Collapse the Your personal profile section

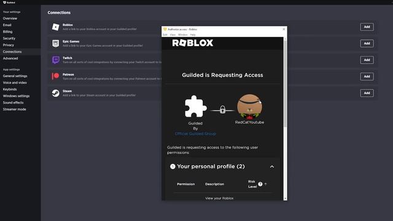pos(272,166)
